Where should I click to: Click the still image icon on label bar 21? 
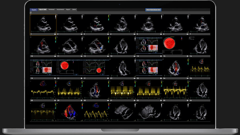108,78
